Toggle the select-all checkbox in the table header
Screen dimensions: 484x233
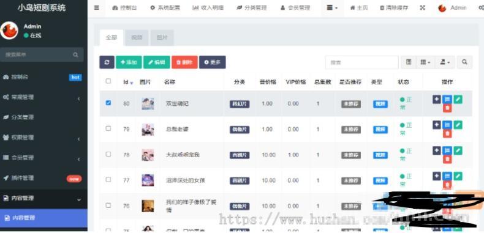(x=108, y=81)
